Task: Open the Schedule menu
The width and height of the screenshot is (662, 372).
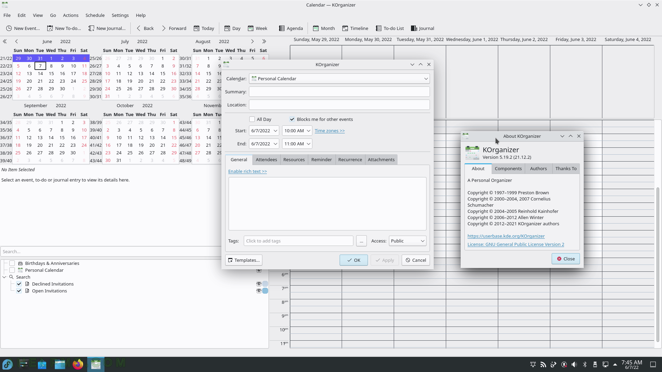Action: [95, 15]
